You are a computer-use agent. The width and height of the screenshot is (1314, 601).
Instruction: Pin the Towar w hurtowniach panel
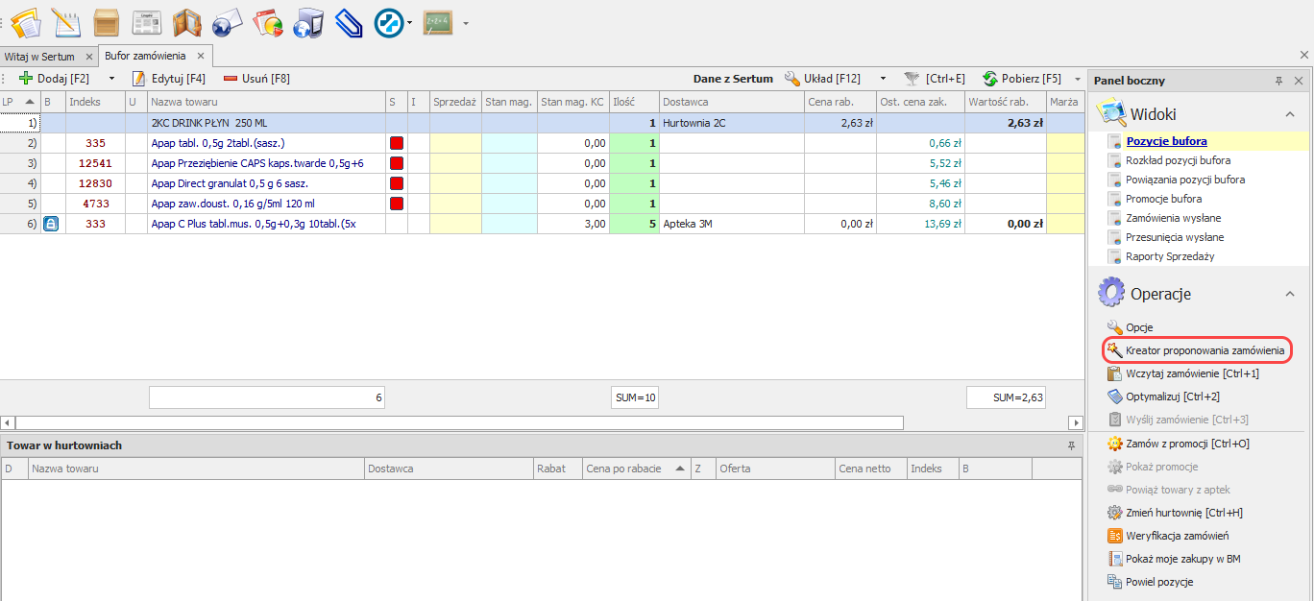coord(1071,445)
